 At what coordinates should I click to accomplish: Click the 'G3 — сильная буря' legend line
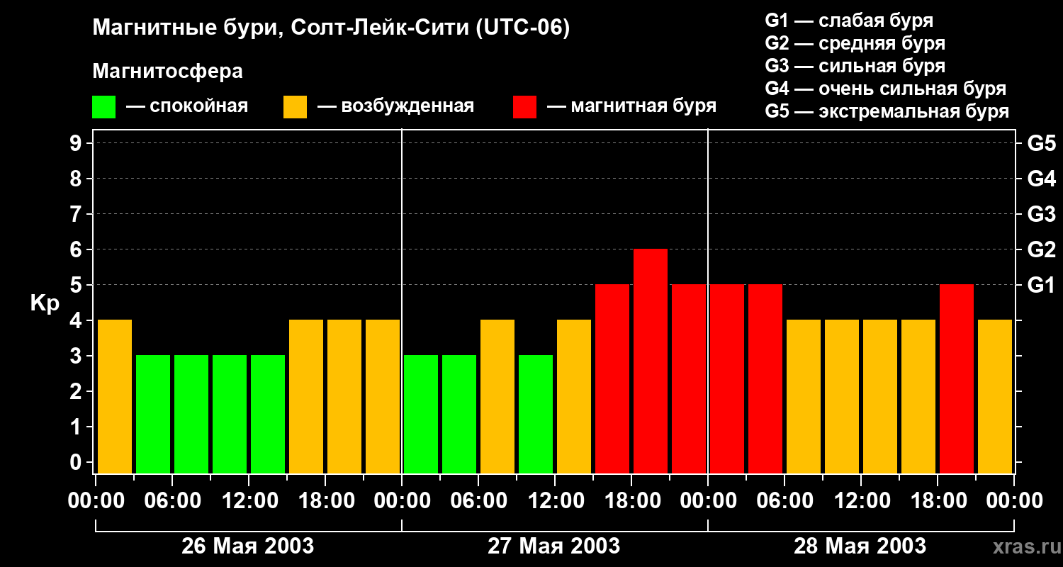(855, 66)
